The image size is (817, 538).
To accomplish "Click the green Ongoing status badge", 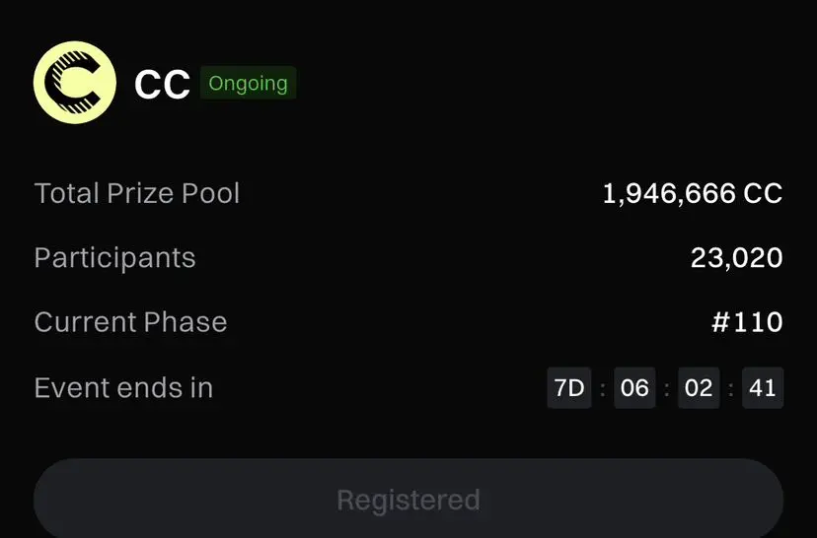I will point(248,83).
